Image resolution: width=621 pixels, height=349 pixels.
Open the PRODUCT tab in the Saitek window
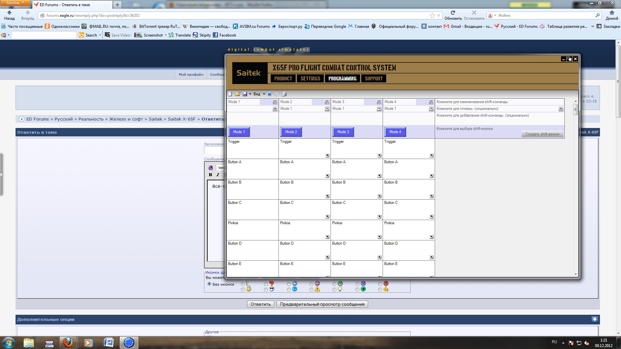283,79
